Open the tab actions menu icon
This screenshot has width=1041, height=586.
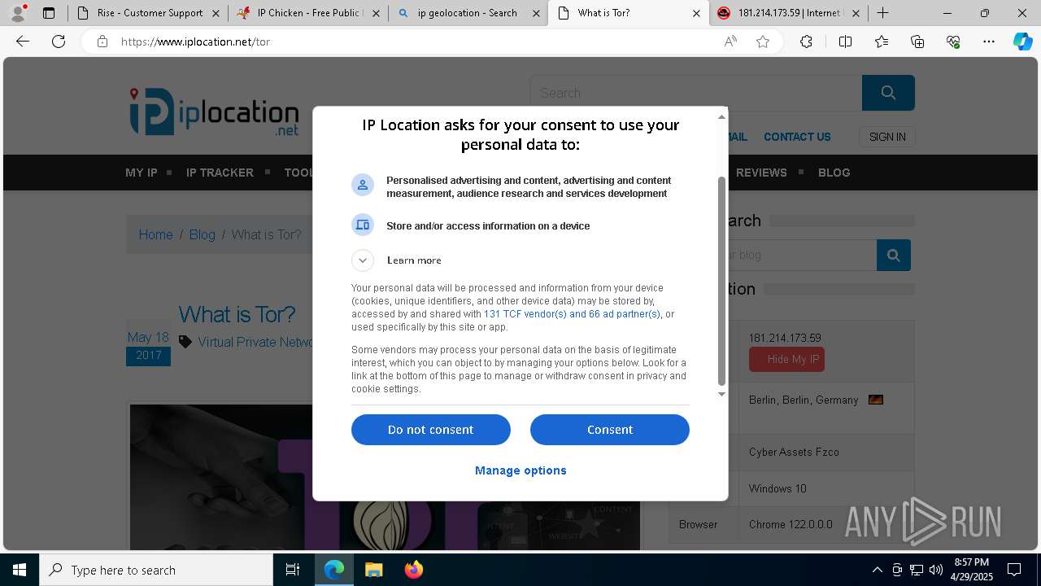click(x=49, y=13)
